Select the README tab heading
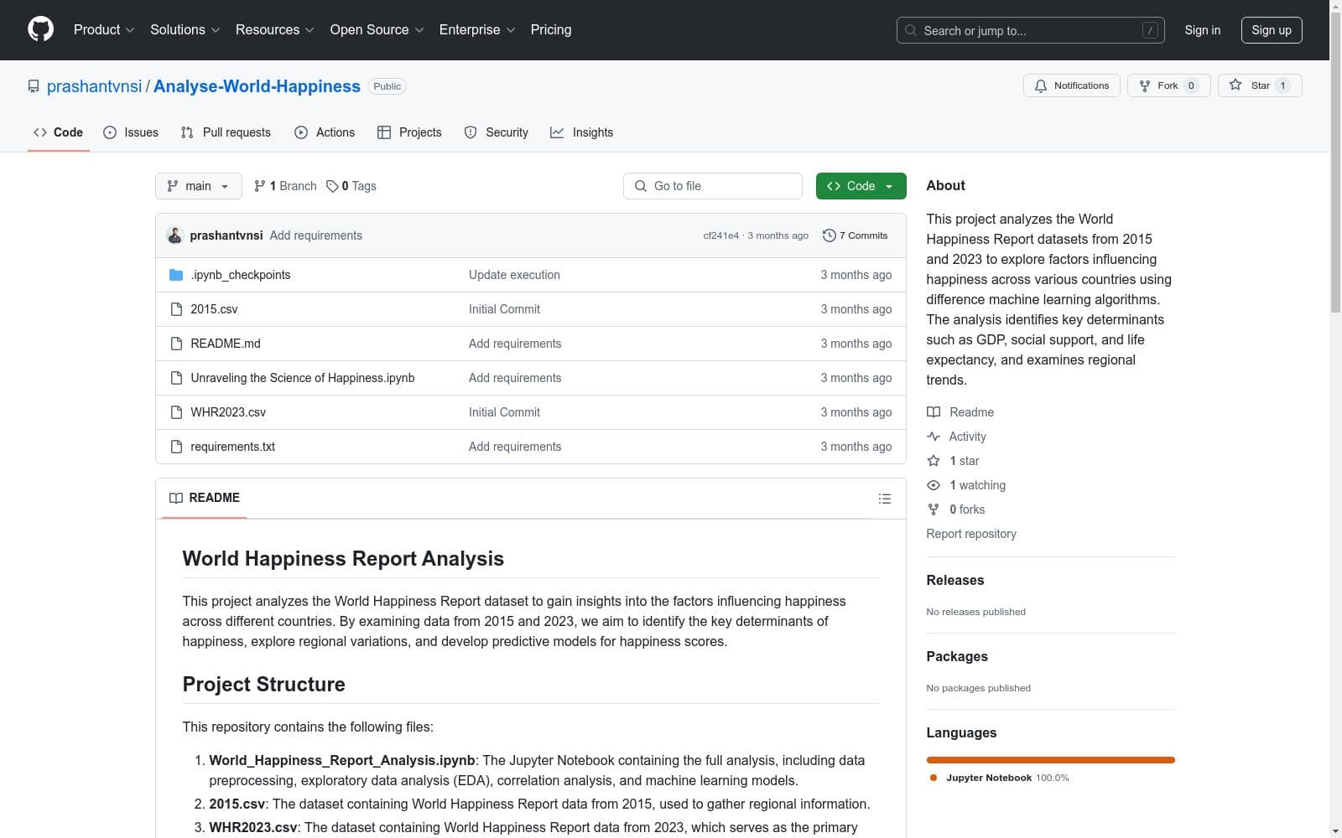 pyautogui.click(x=205, y=498)
